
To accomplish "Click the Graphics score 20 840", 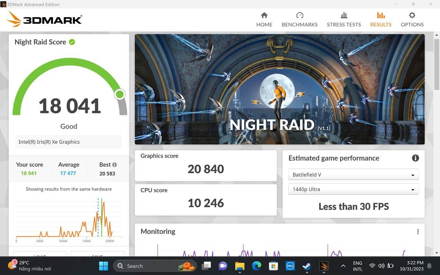I will pos(206,169).
